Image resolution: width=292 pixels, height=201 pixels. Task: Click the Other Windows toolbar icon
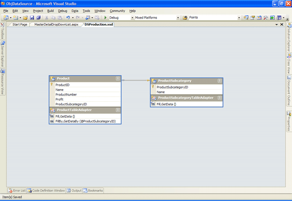(279, 18)
